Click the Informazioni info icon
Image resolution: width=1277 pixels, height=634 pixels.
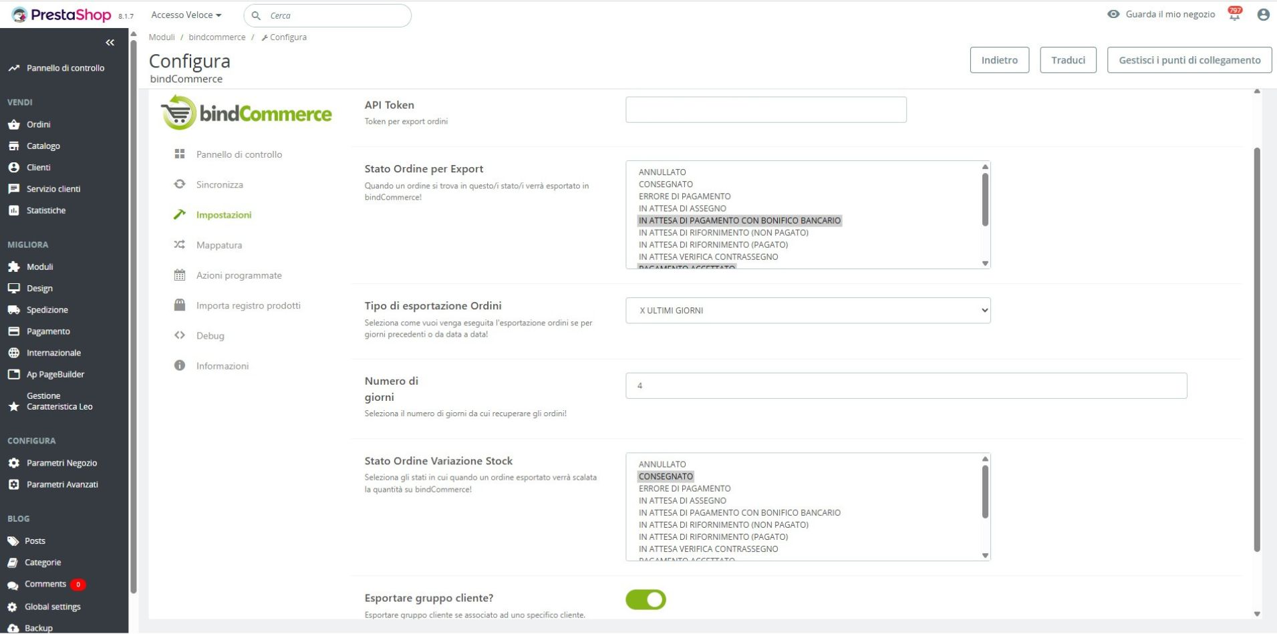(179, 365)
